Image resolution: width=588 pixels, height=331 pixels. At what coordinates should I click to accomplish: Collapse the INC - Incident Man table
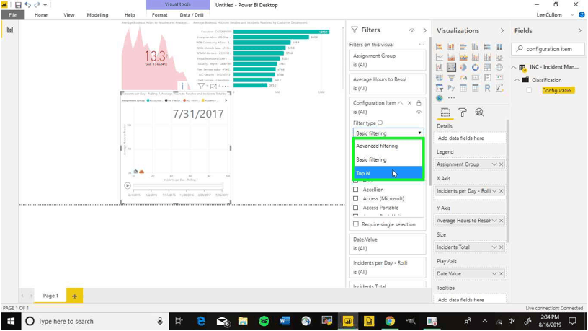click(x=514, y=67)
